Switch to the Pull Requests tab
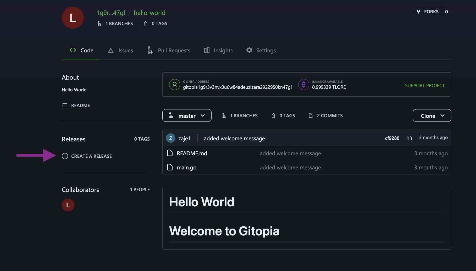 pos(169,50)
